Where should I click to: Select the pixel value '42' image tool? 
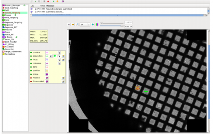point(69,25)
